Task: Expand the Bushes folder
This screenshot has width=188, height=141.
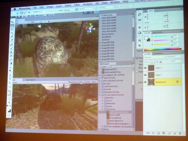Action: [x=103, y=98]
